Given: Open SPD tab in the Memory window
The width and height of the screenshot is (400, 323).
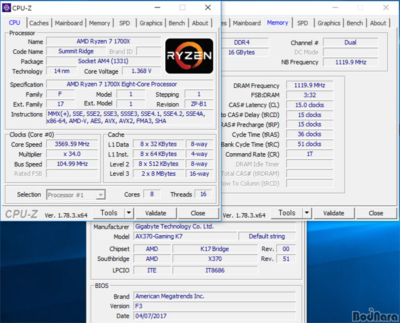Looking at the screenshot, I should click(303, 23).
